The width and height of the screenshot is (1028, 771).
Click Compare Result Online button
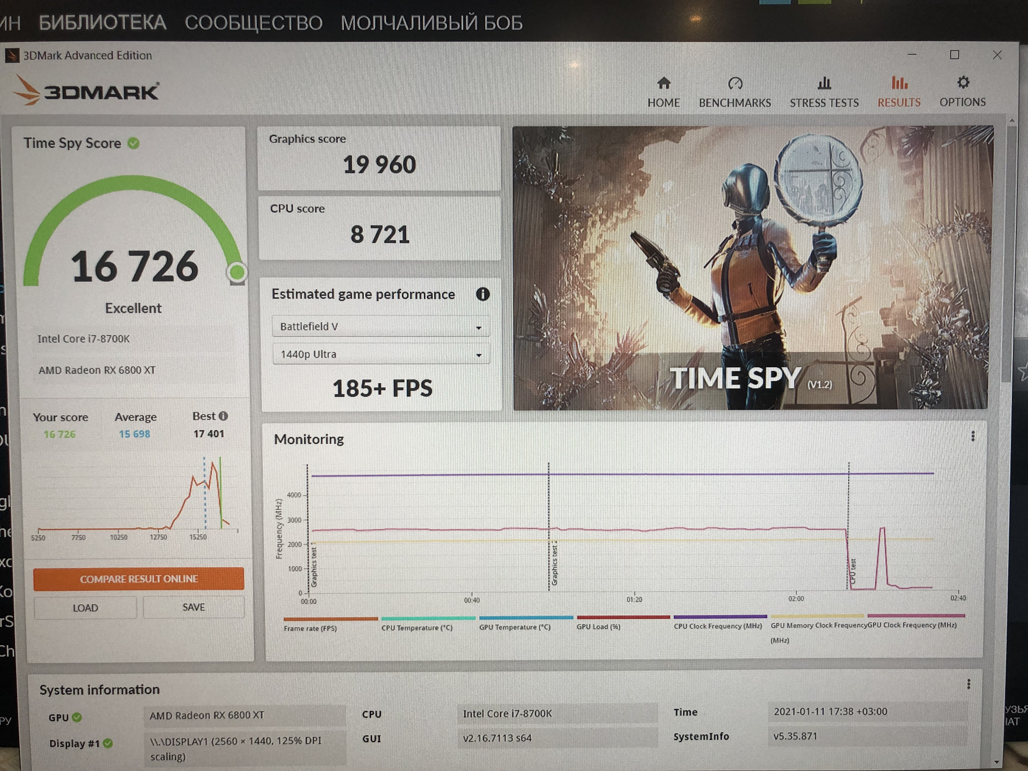[x=138, y=579]
